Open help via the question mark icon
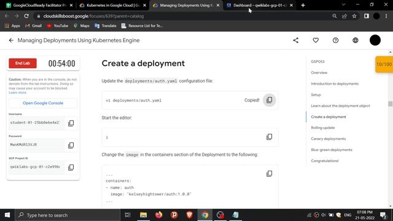The image size is (393, 221). pos(335,41)
